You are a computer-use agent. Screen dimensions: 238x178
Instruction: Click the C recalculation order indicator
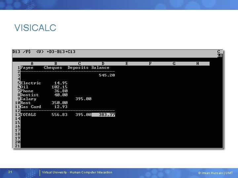[x=219, y=52]
